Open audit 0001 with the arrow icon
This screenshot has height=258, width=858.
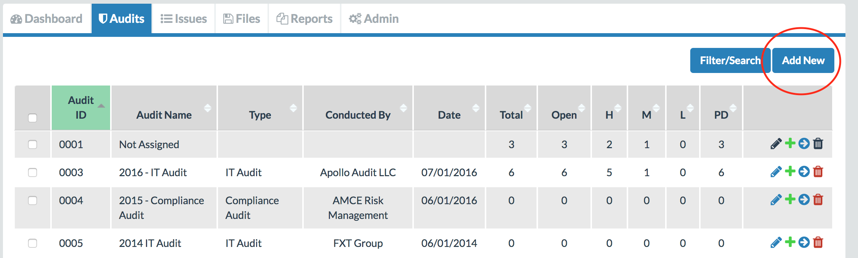coord(804,143)
